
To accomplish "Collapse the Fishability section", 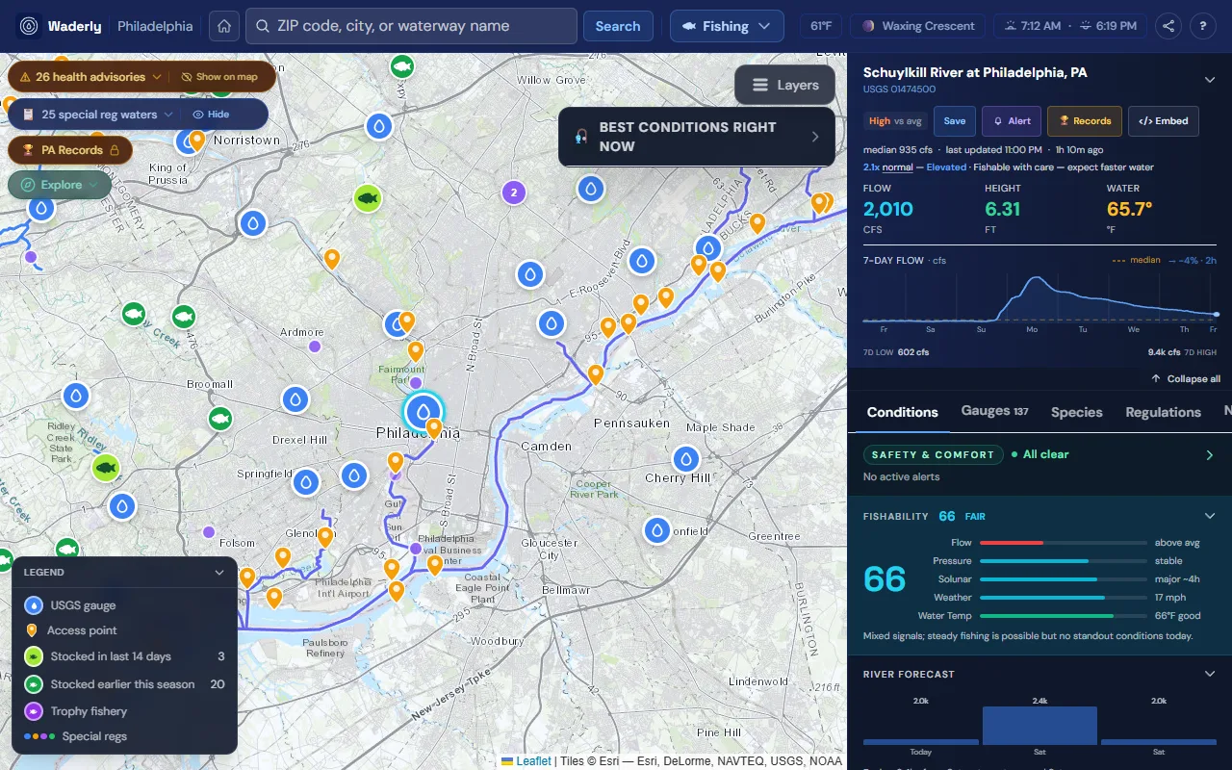I will coord(1210,516).
